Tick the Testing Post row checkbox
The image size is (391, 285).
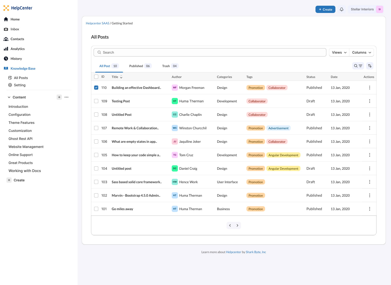point(96,101)
